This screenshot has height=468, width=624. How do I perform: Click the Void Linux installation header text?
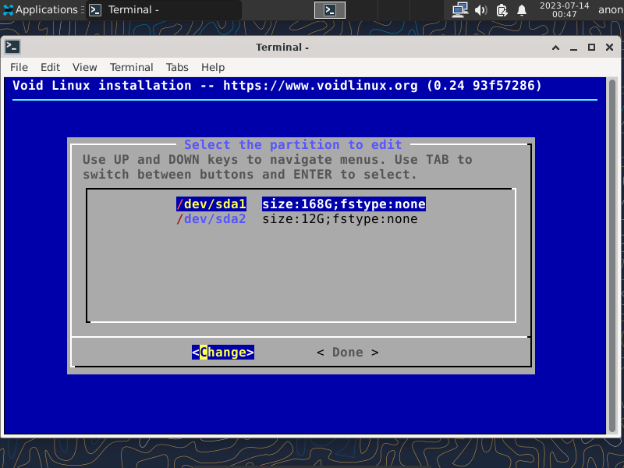(277, 86)
